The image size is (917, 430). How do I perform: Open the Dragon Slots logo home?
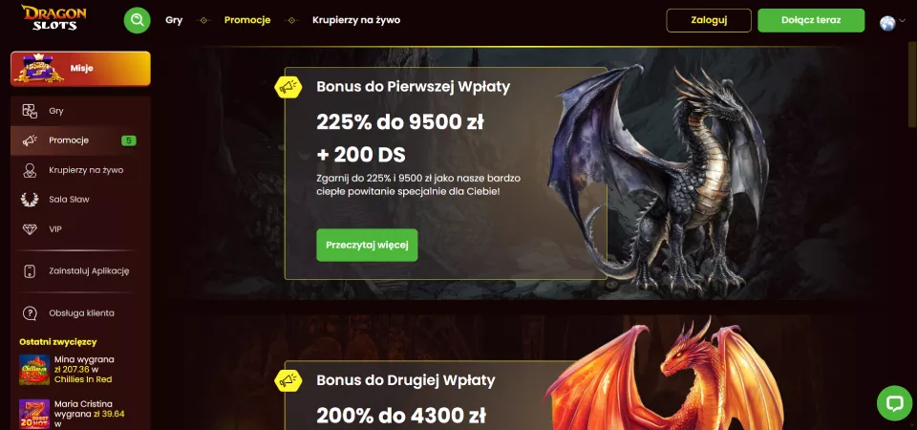[x=53, y=17]
